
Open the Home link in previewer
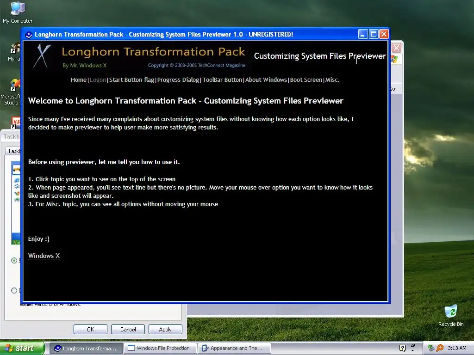tap(79, 80)
